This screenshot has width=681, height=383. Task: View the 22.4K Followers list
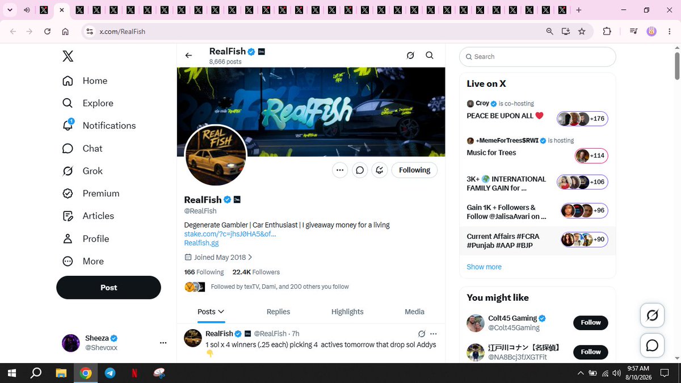256,272
